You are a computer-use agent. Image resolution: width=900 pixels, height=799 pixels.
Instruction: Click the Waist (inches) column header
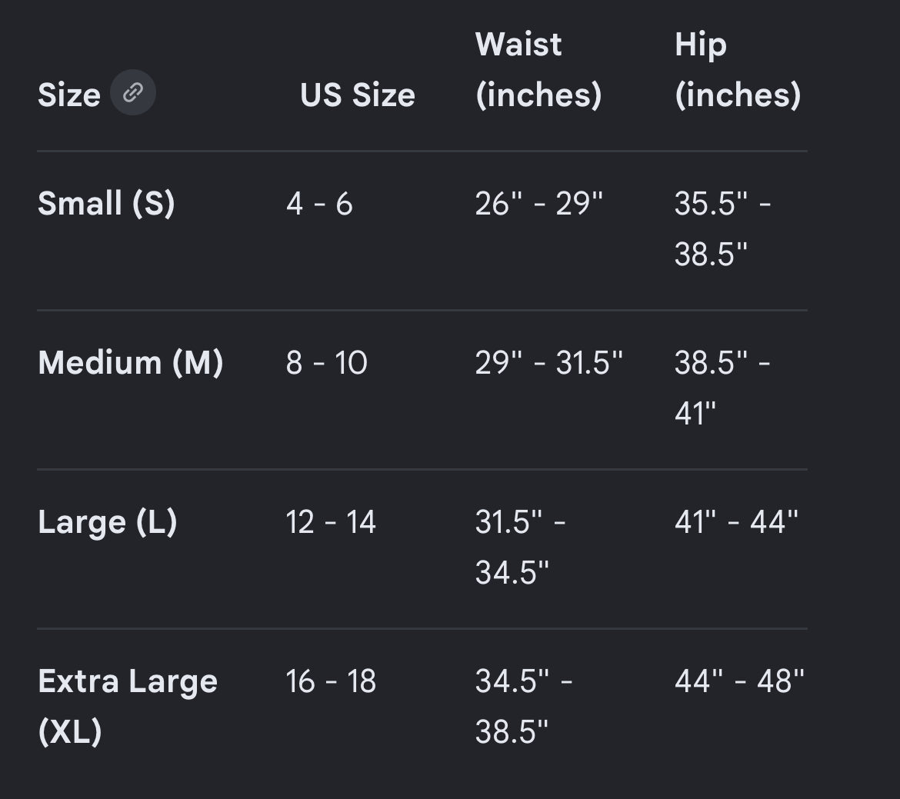click(x=538, y=69)
